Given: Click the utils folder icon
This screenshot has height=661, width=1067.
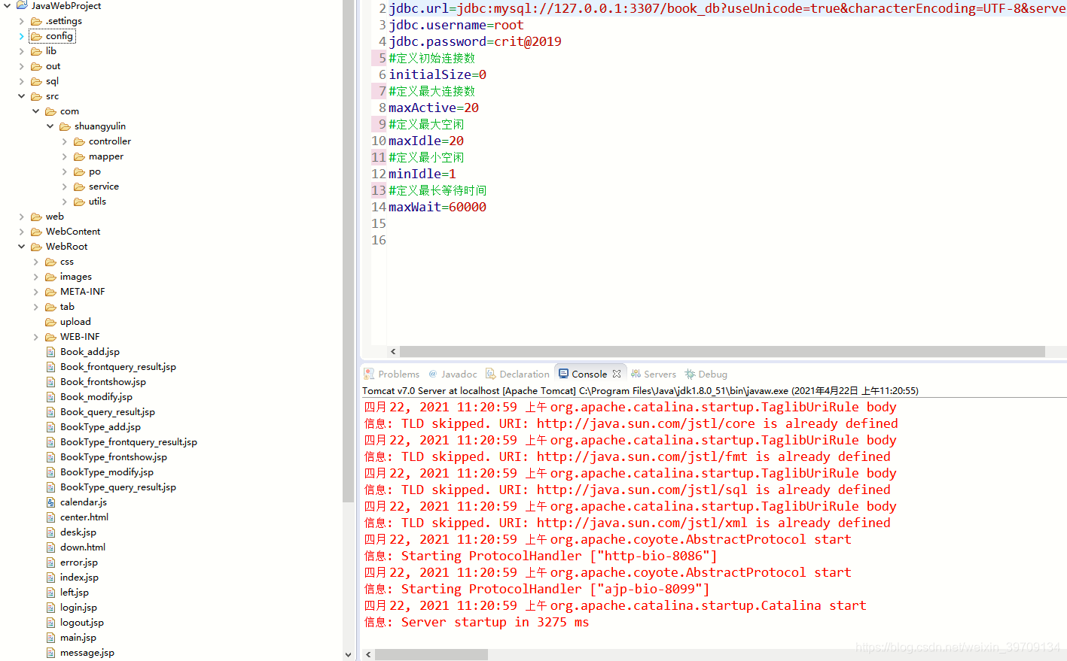Looking at the screenshot, I should (x=79, y=202).
